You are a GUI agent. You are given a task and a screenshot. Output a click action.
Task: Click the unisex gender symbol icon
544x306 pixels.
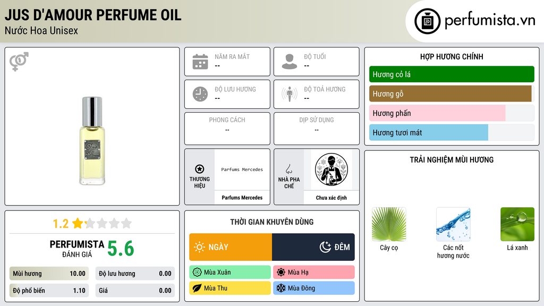19,62
